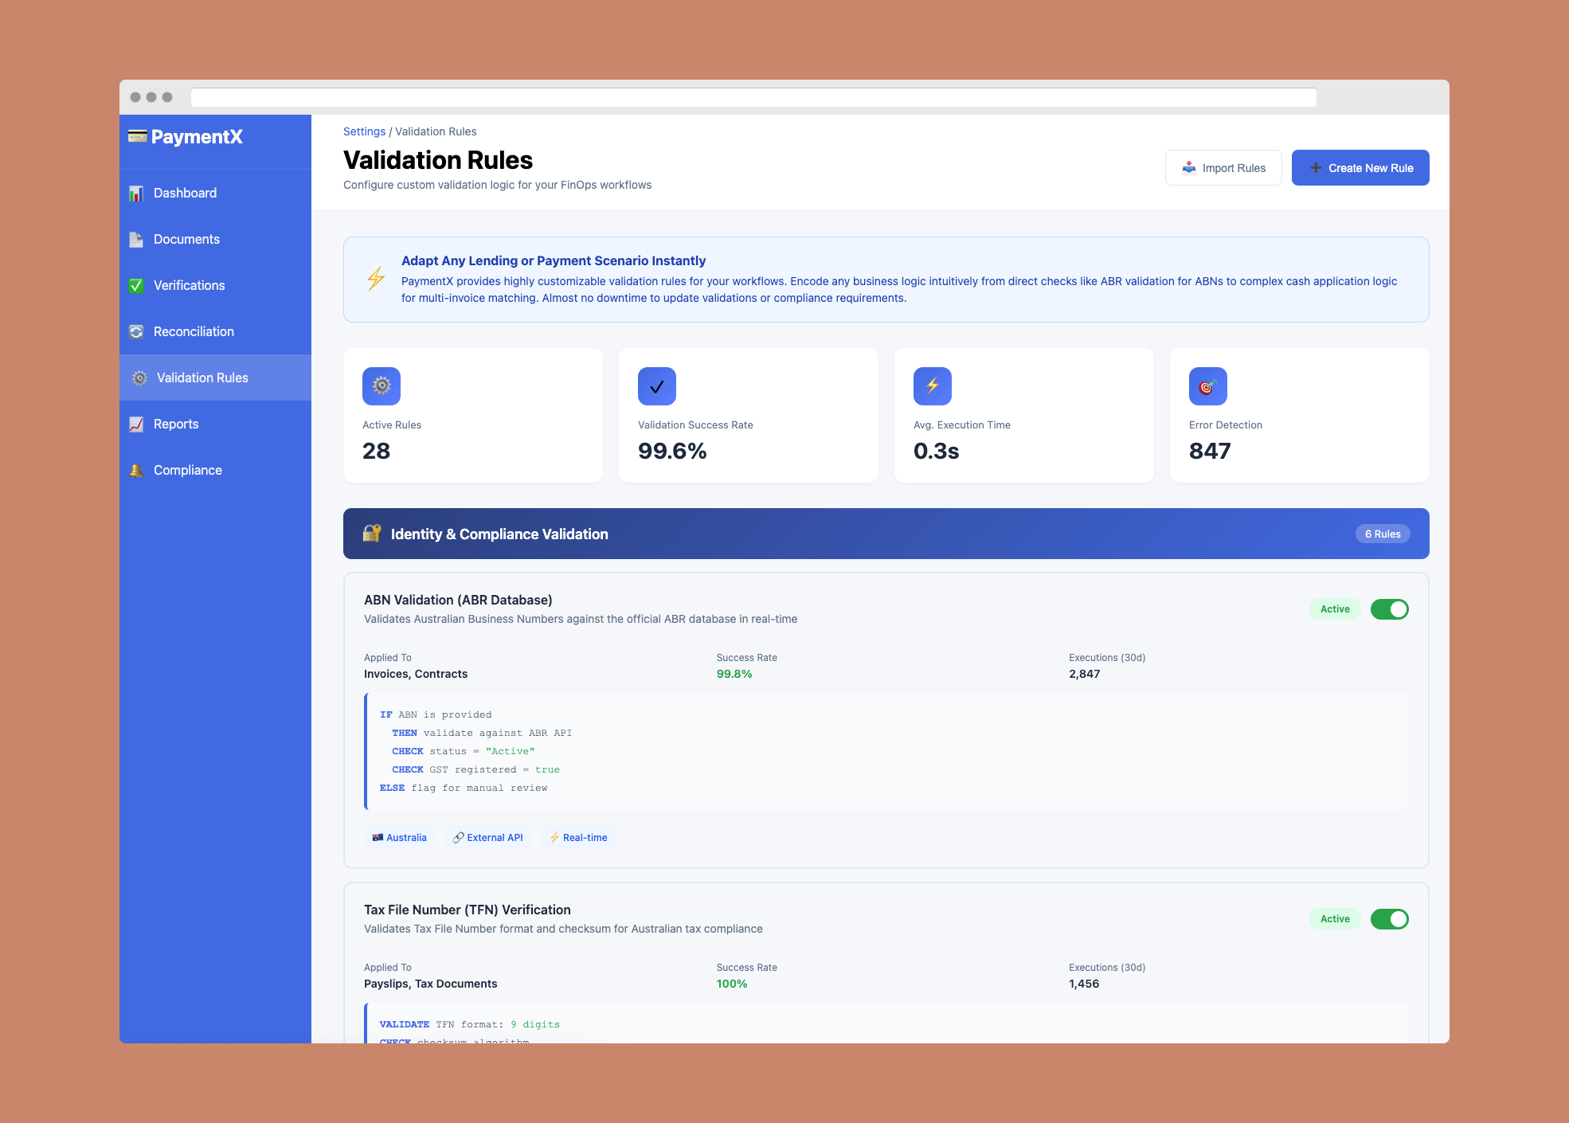Open the Reports menu item
This screenshot has height=1123, width=1569.
click(176, 425)
